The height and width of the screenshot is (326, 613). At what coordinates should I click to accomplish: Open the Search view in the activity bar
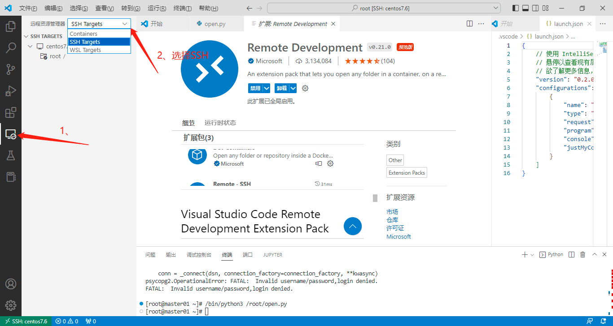[x=11, y=48]
